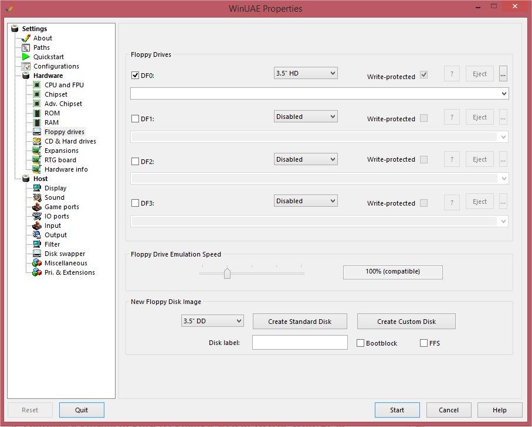
Task: Open DF0 drive type dropdown showing 3.5" HD
Action: tap(306, 73)
